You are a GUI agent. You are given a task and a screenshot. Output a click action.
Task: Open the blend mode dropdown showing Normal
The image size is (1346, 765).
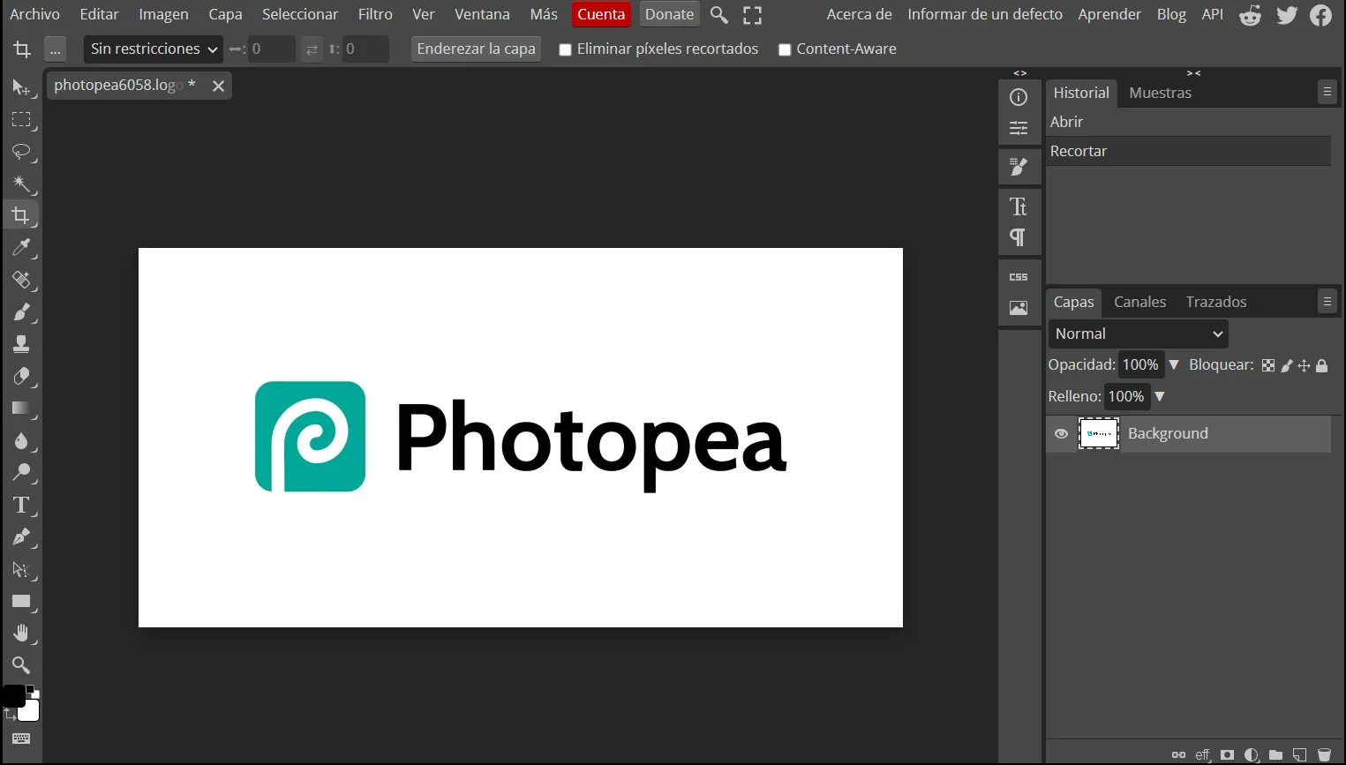coord(1137,334)
